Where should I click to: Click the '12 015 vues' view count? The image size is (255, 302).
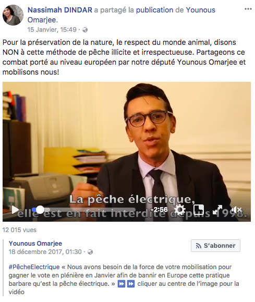[19, 230]
